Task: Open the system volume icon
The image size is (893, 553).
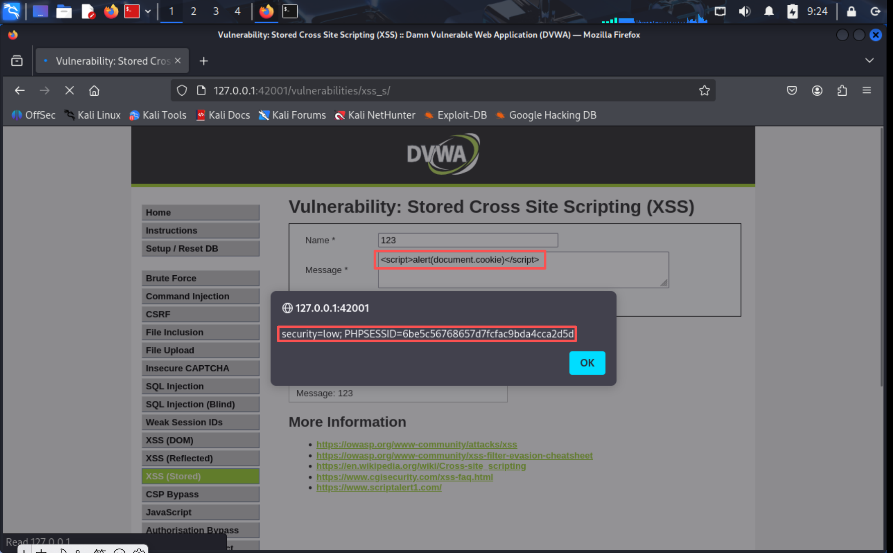Action: coord(744,11)
